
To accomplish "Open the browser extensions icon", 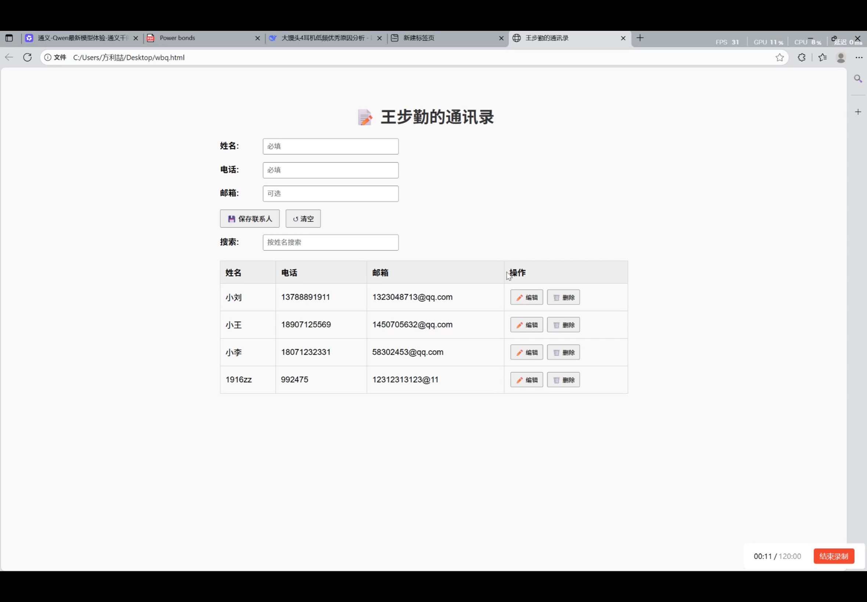I will [801, 57].
